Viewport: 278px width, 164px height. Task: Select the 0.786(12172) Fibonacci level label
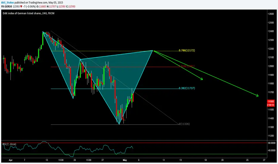(187, 50)
